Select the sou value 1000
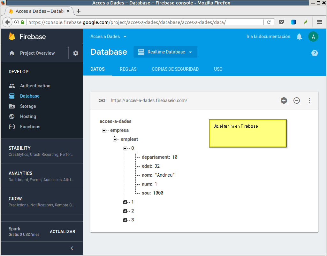Screen dimensions: 327x256 tap(158, 193)
